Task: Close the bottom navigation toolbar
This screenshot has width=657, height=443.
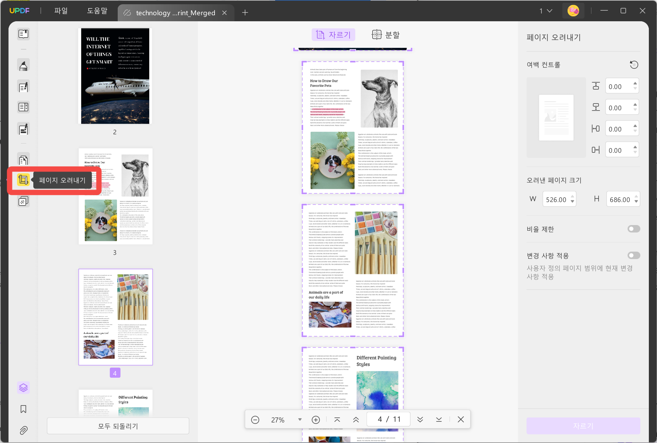Action: tap(461, 420)
